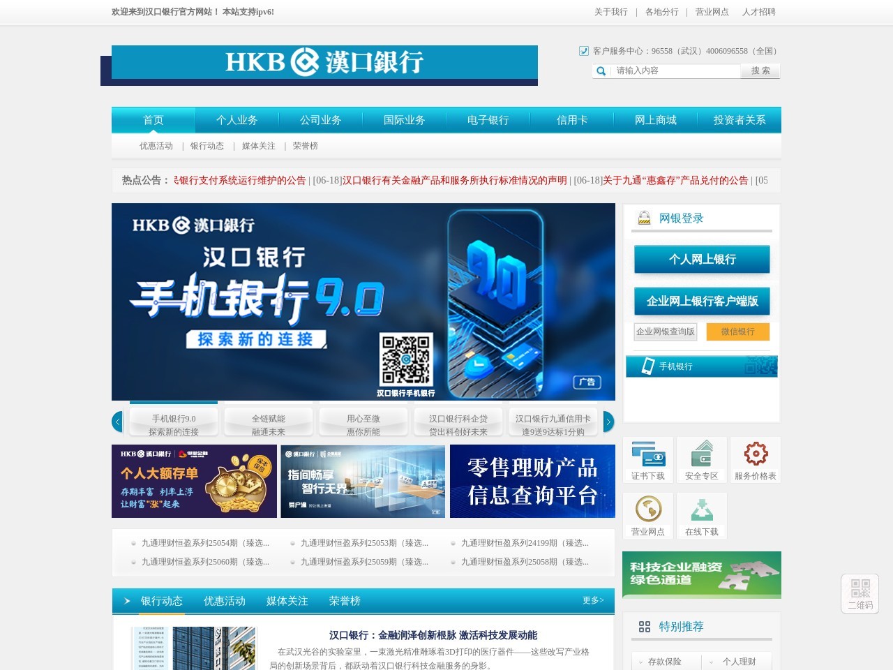This screenshot has height=670, width=893.
Task: Click the 手机银行 phone icon banner
Action: [701, 366]
